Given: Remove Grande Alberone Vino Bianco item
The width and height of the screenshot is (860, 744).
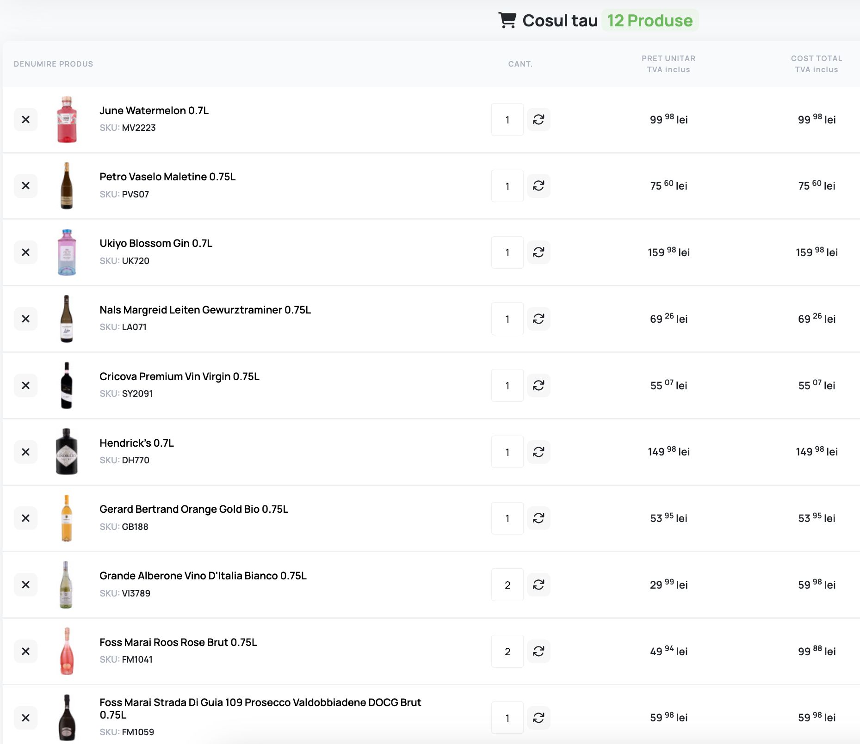Looking at the screenshot, I should [26, 585].
